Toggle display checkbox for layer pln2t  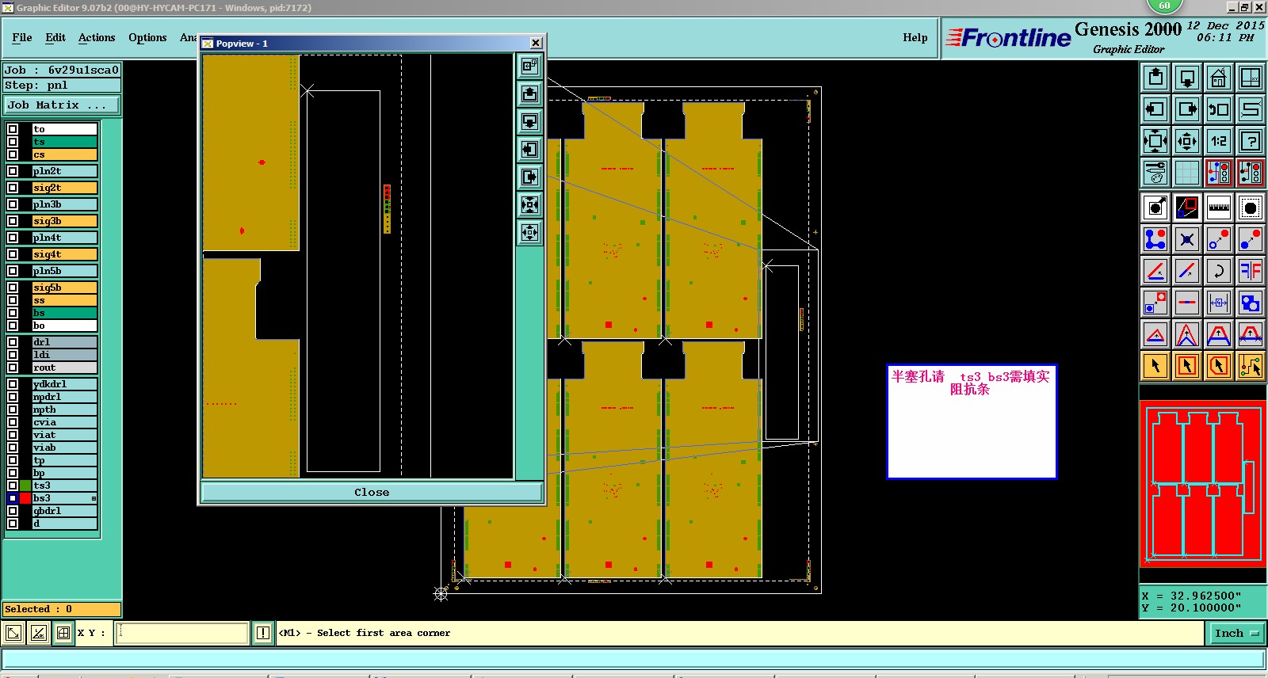[13, 171]
